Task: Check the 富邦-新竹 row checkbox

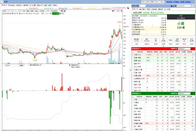Action: [133, 64]
